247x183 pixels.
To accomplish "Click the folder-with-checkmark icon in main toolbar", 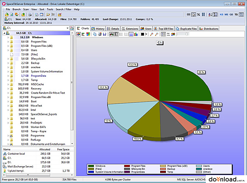I will [x=60, y=15].
